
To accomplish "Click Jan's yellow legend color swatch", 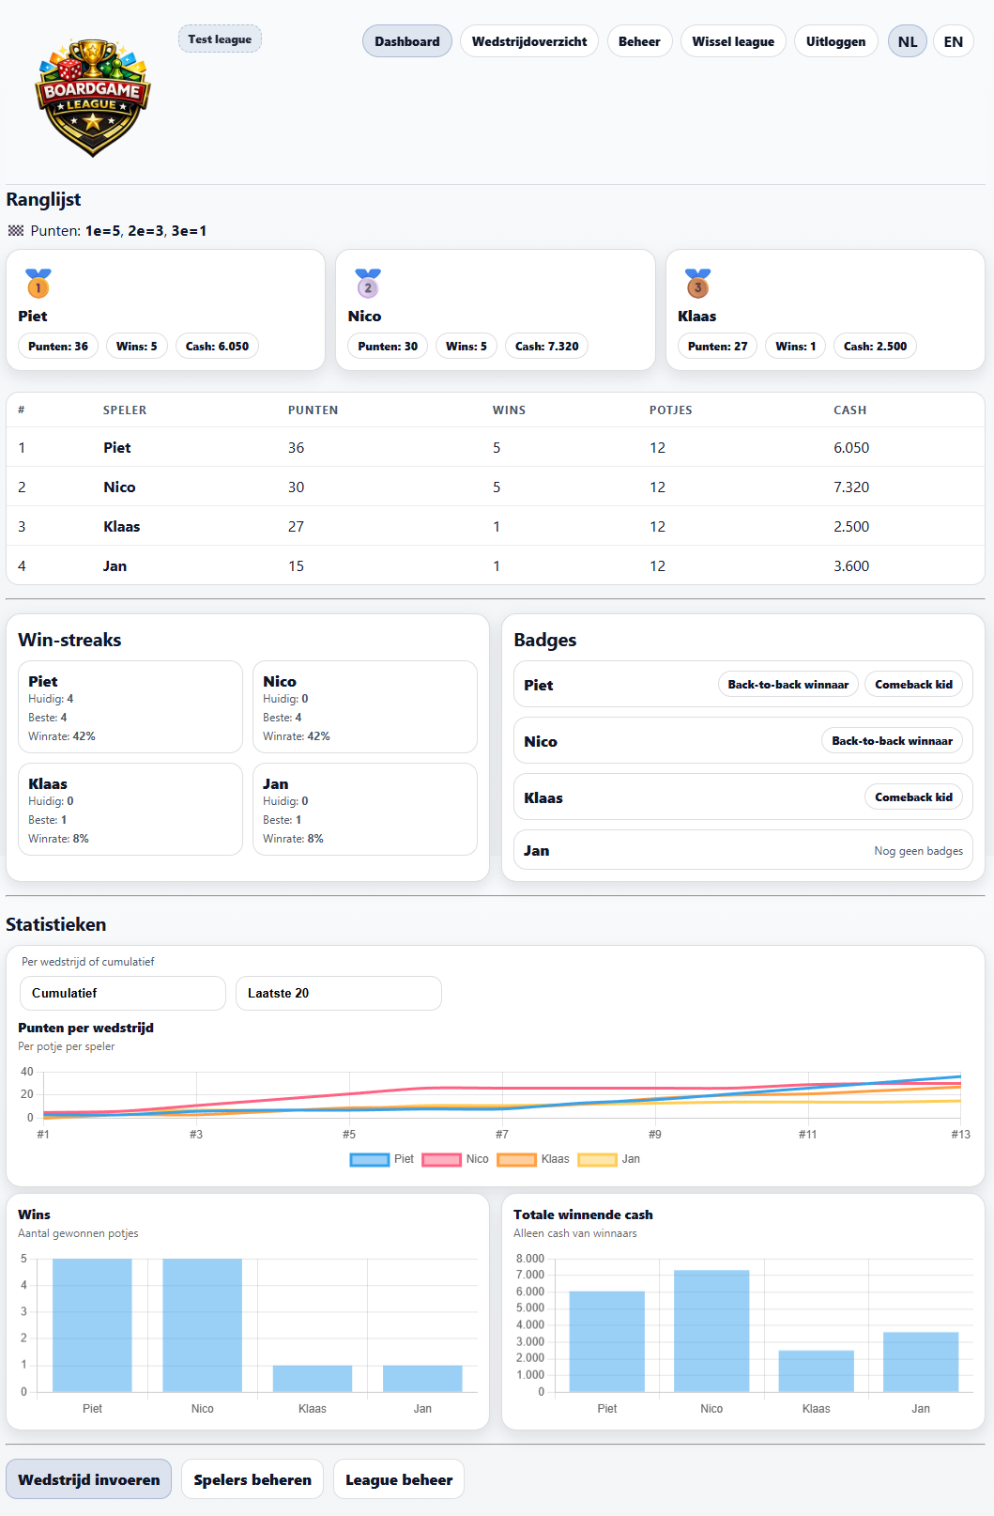I will point(597,1159).
